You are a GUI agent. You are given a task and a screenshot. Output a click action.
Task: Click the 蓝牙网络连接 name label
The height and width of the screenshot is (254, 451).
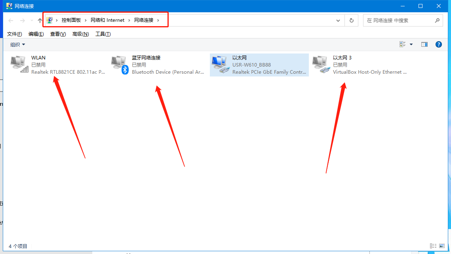click(146, 57)
